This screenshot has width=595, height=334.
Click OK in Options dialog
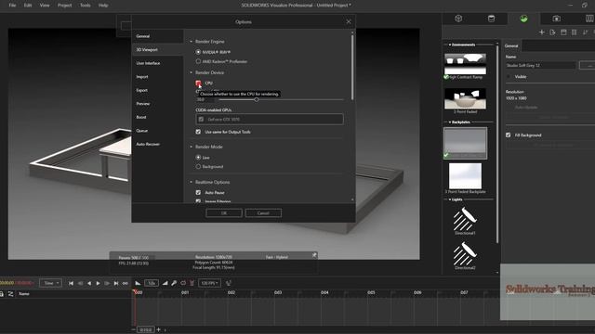(x=224, y=212)
